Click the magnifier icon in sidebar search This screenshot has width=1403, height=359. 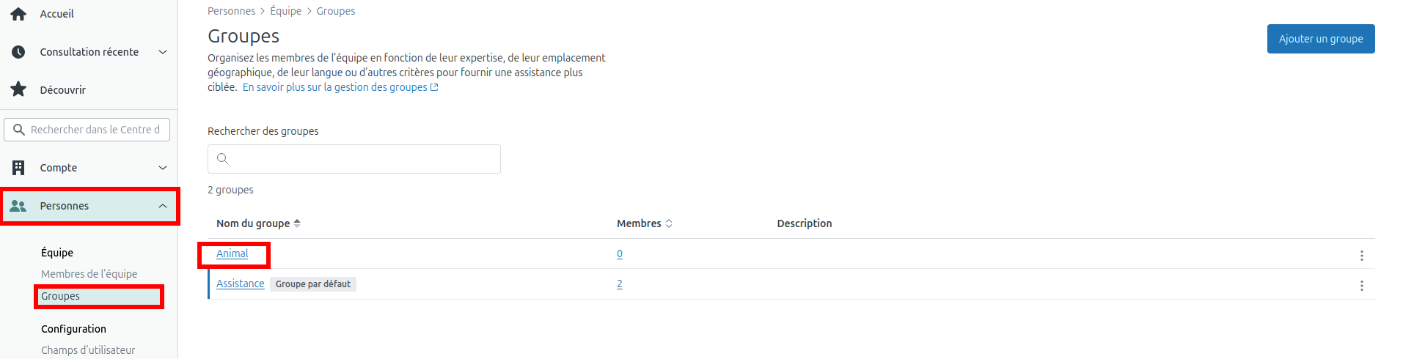[x=19, y=130]
